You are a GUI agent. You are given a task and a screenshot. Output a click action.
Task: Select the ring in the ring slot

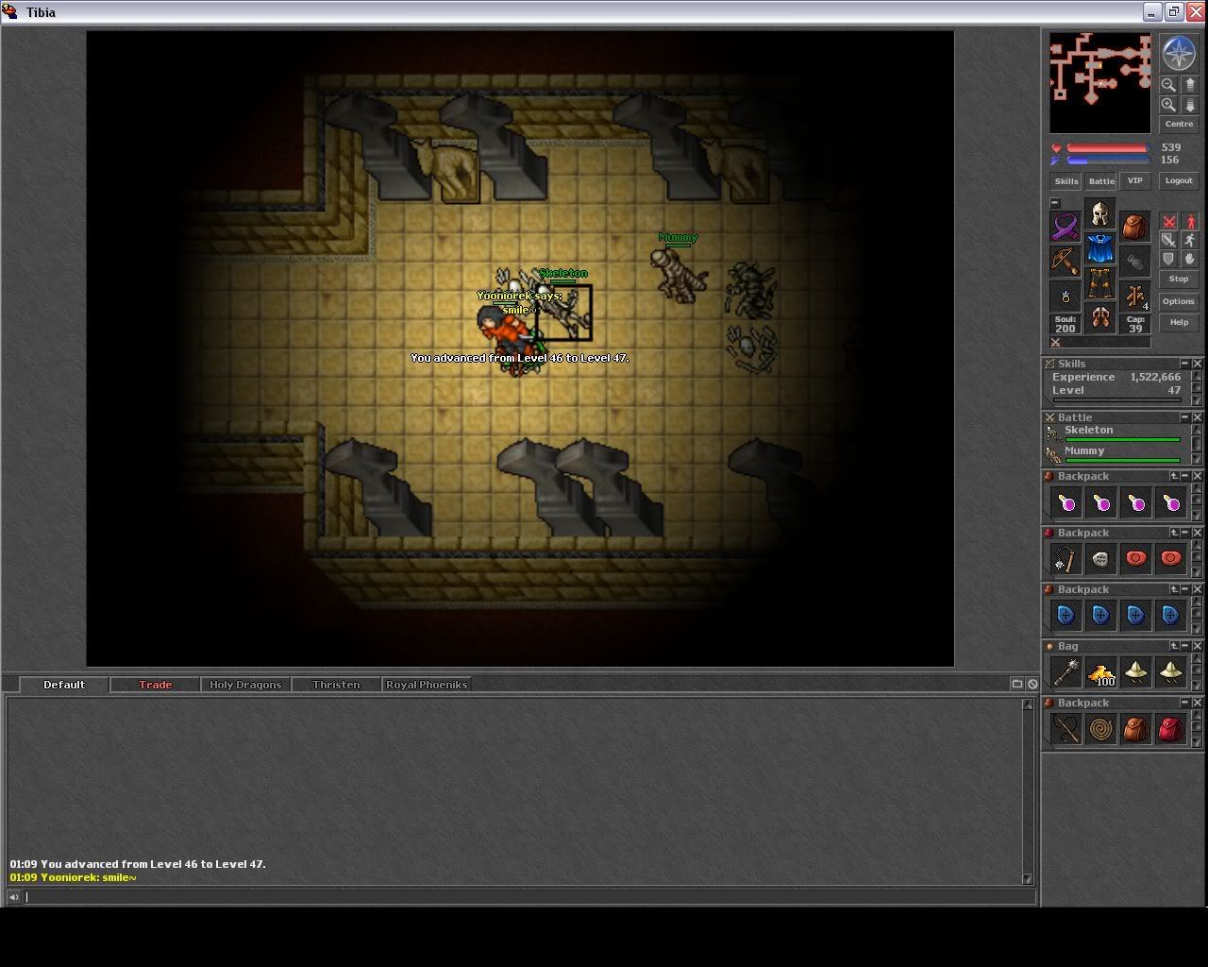click(x=1065, y=297)
